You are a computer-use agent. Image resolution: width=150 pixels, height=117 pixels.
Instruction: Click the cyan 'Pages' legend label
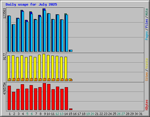coord(146,36)
